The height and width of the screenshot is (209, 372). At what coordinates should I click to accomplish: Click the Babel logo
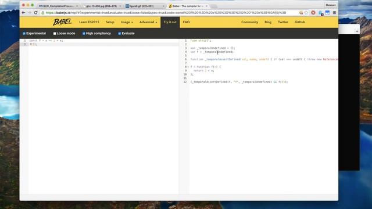click(x=62, y=22)
